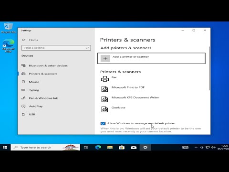This screenshot has width=229, height=172.
Task: Click the network icon in system tray
Action: (208, 148)
